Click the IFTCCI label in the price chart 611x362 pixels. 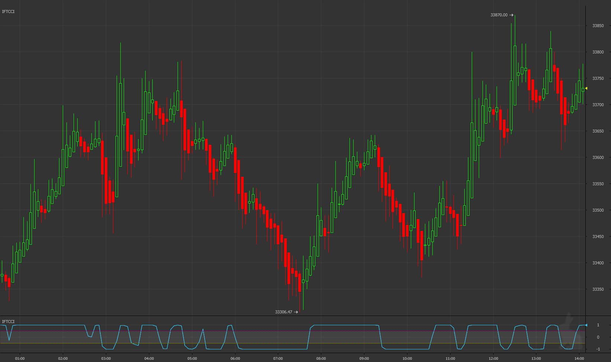(8, 12)
